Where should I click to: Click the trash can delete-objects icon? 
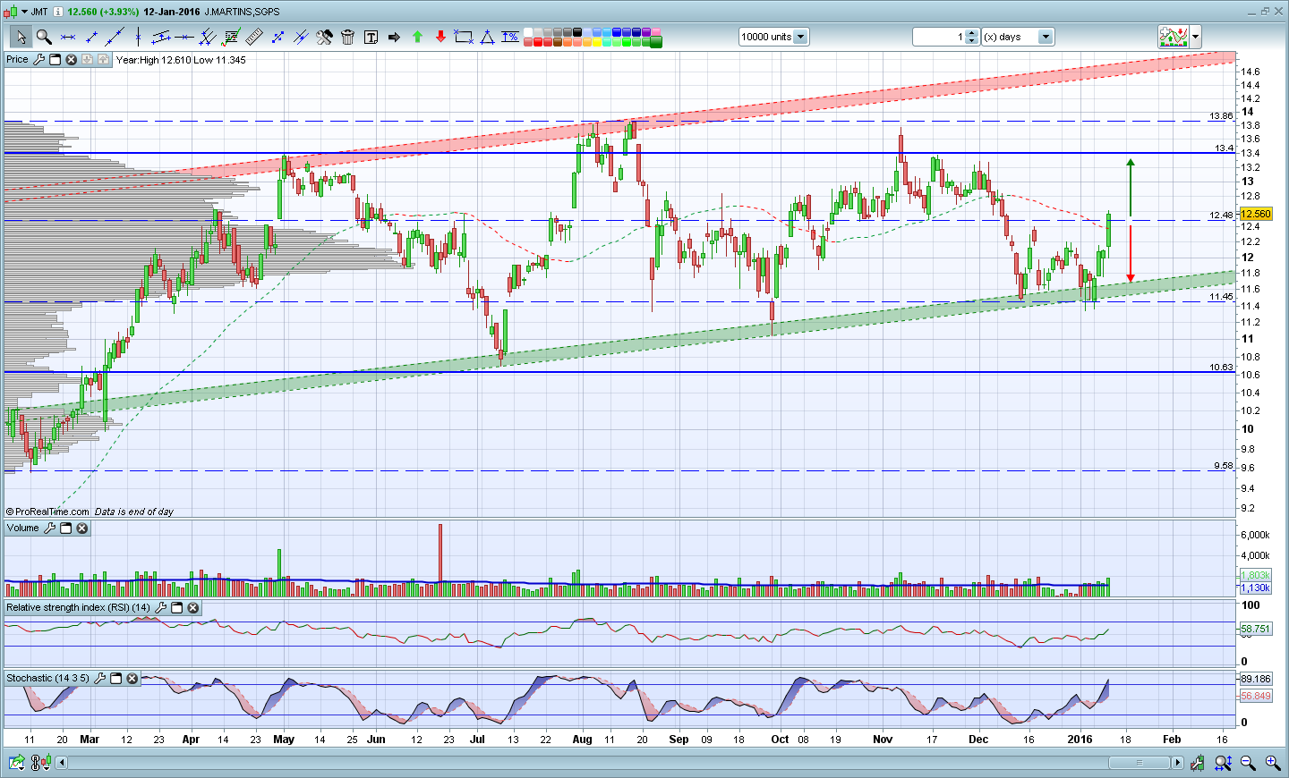(347, 37)
